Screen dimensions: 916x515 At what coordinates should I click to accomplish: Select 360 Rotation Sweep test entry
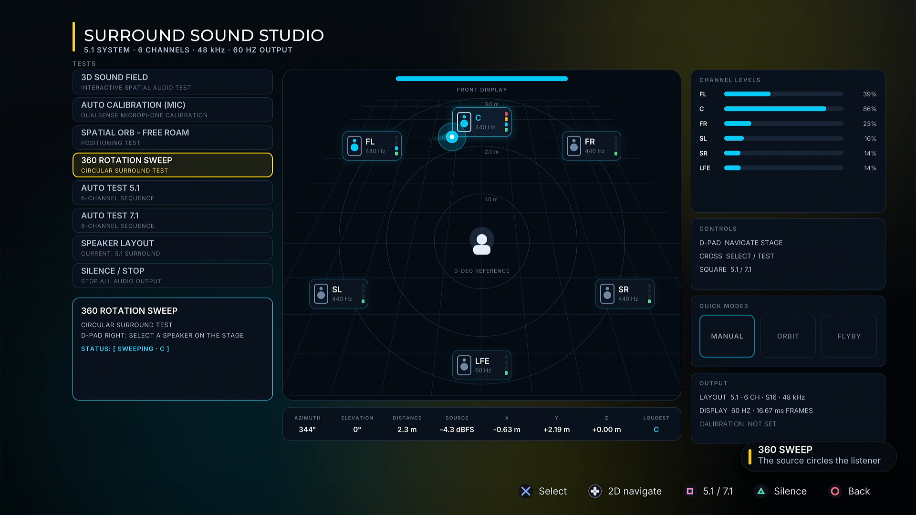(173, 165)
